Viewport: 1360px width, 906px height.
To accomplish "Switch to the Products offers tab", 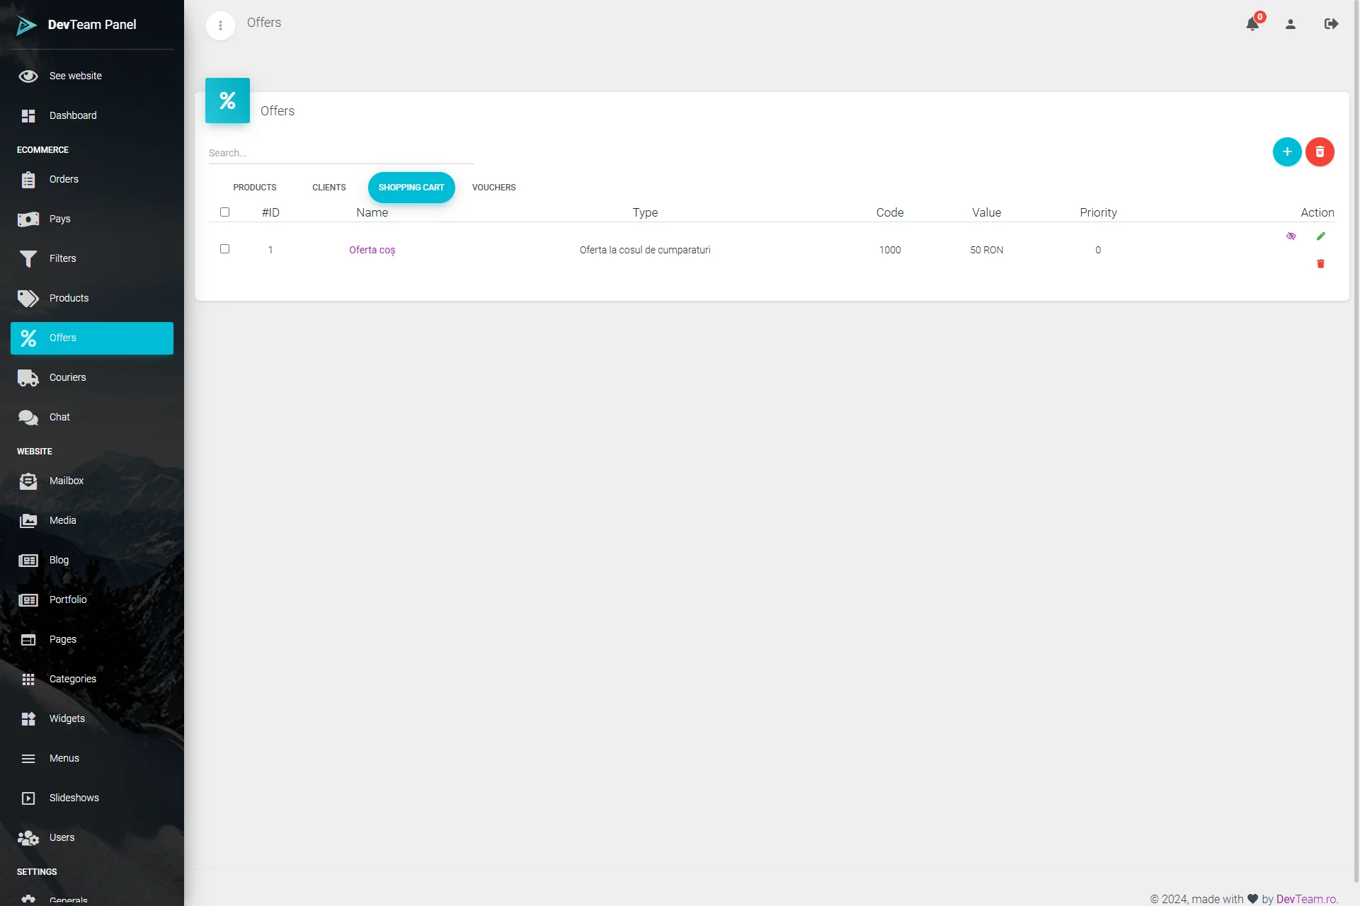I will pos(255,188).
